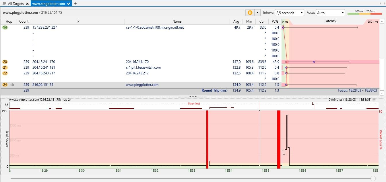The width and height of the screenshot is (386, 182).
Task: Click the Latency column header
Action: click(x=330, y=21)
